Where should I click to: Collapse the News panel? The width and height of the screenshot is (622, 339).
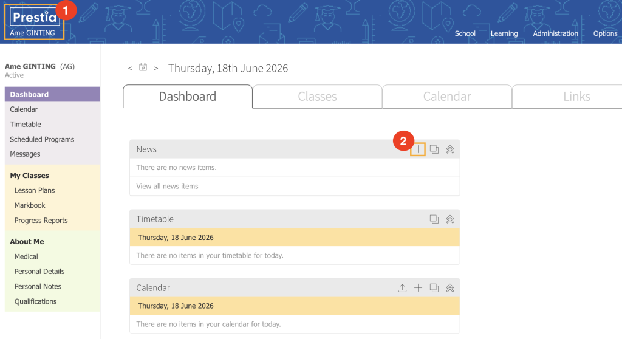(x=450, y=149)
